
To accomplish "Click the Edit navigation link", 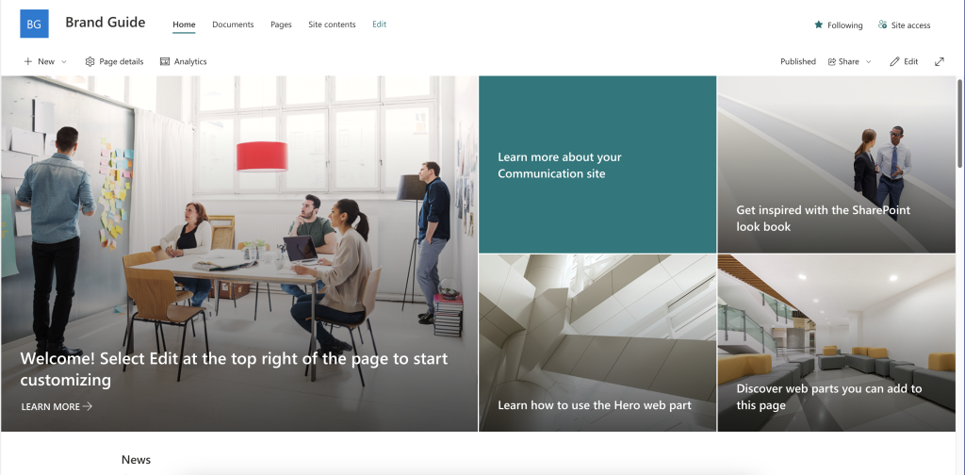I will coord(379,25).
